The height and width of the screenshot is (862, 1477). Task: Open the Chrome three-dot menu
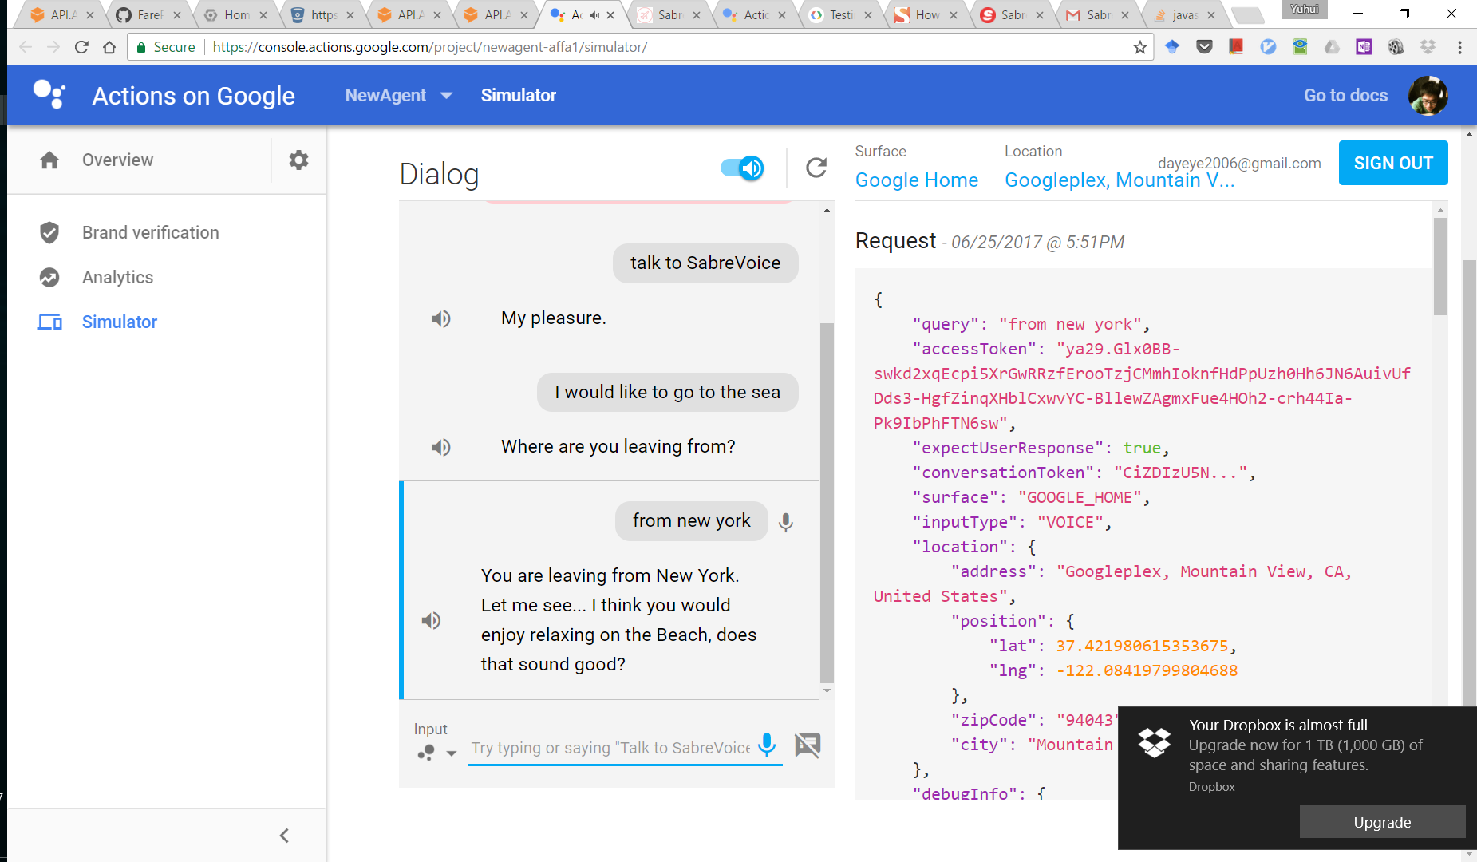[1459, 47]
